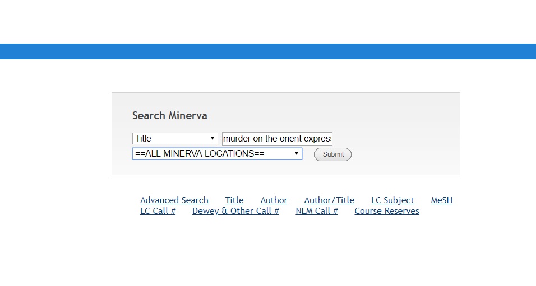Image resolution: width=536 pixels, height=286 pixels.
Task: Open the Advanced Search link
Action: click(174, 200)
